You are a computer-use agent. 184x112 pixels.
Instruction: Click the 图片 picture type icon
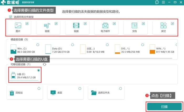[x=18, y=25]
